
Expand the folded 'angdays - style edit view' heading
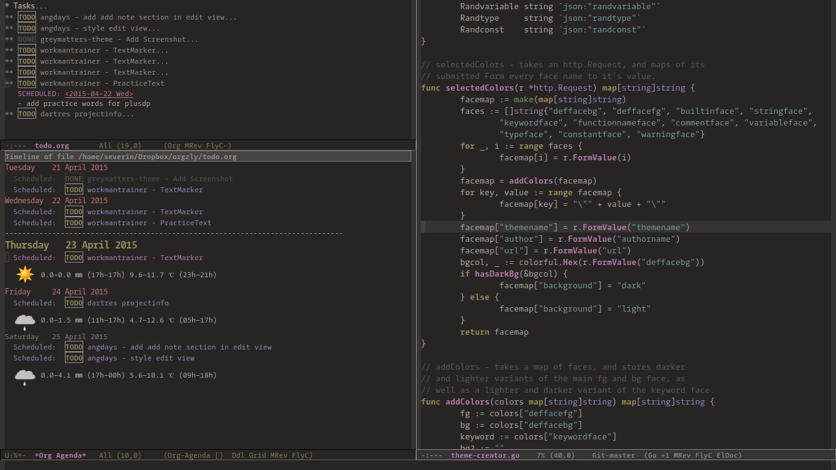coord(154,28)
